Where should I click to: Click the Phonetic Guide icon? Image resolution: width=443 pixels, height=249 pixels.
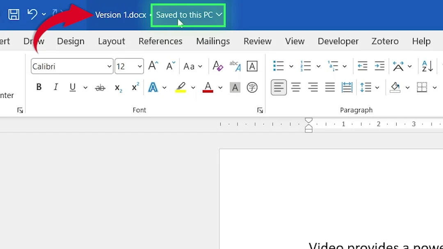point(235,66)
